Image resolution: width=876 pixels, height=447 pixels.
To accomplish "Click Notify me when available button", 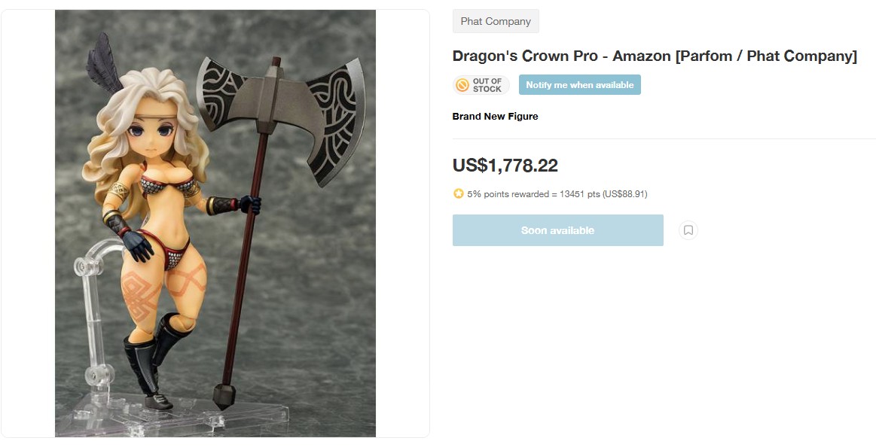I will point(579,85).
